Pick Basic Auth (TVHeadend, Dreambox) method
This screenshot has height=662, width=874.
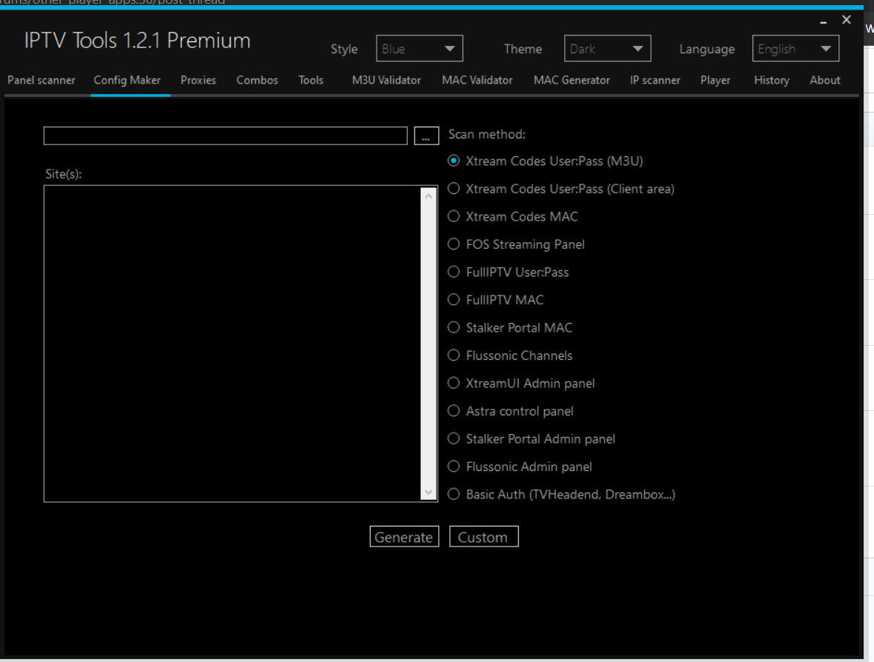tap(453, 494)
